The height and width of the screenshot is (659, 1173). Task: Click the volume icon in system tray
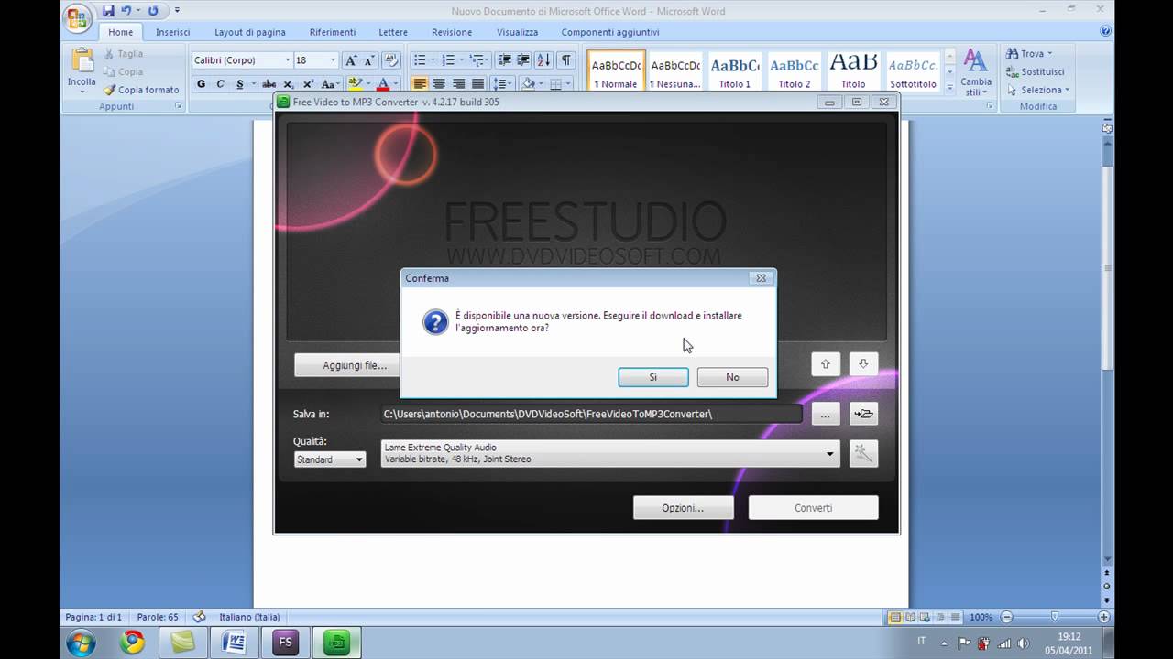pos(1024,643)
